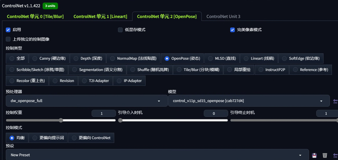Select Scribble/Sketch (涂鸦/草图) option
Image resolution: width=338 pixels, height=160 pixels.
(x=37, y=70)
